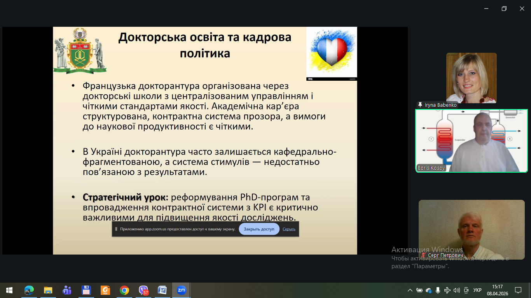Image resolution: width=531 pixels, height=298 pixels.
Task: Click the speaker volume tray icon
Action: [x=456, y=290]
